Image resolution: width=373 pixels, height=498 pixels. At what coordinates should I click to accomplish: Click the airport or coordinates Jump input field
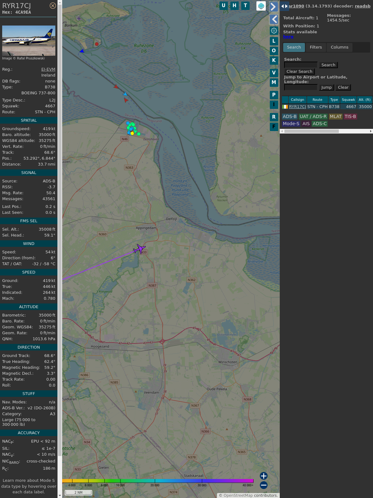[301, 87]
